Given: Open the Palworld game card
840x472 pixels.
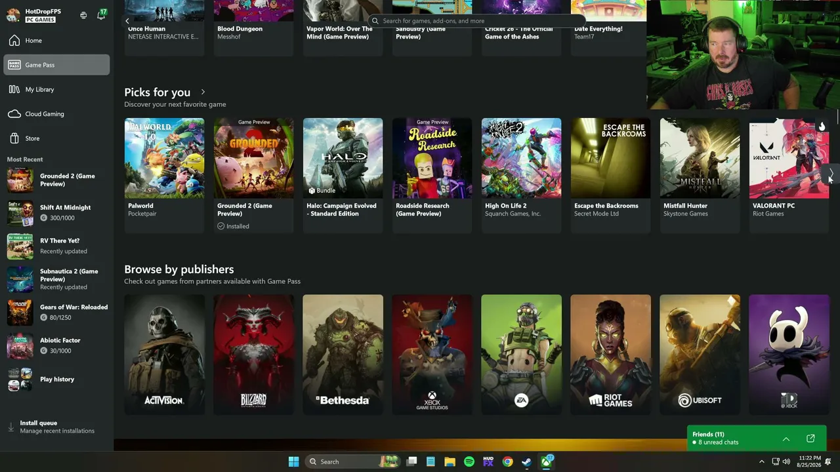Looking at the screenshot, I should (x=165, y=175).
